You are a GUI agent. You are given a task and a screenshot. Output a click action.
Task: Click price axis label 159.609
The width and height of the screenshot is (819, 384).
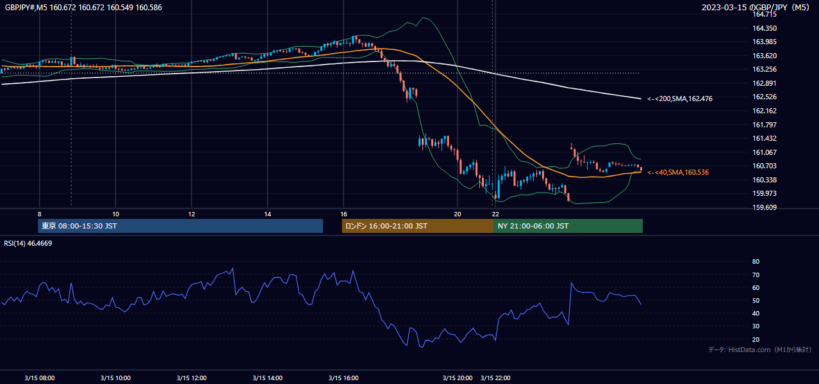pyautogui.click(x=765, y=207)
